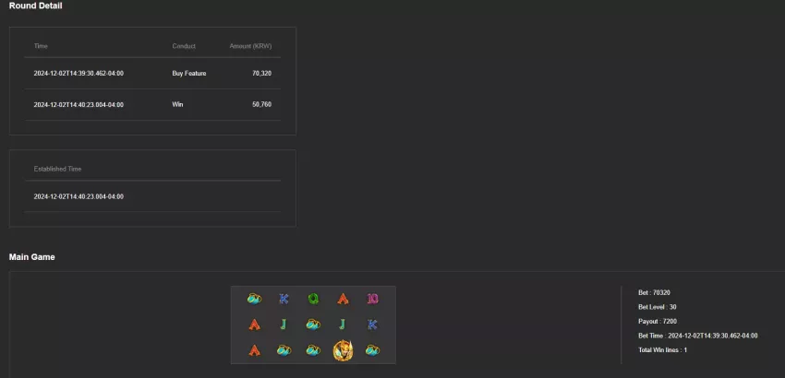Click the bottom-row teal pot on second reel

[284, 350]
